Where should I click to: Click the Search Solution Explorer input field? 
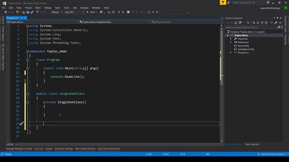[251, 27]
